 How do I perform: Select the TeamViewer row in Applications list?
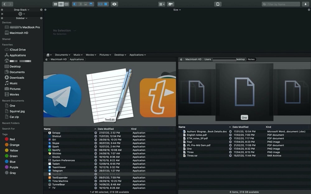coord(109,167)
